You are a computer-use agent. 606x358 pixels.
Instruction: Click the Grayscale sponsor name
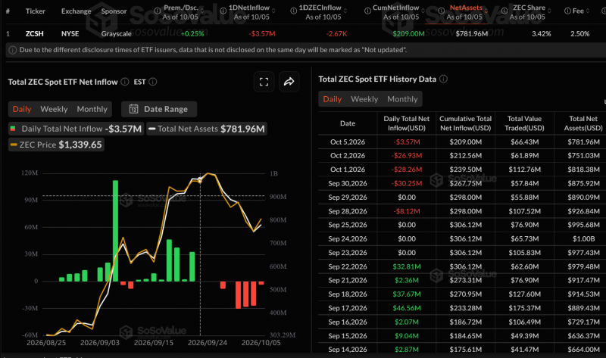[117, 33]
